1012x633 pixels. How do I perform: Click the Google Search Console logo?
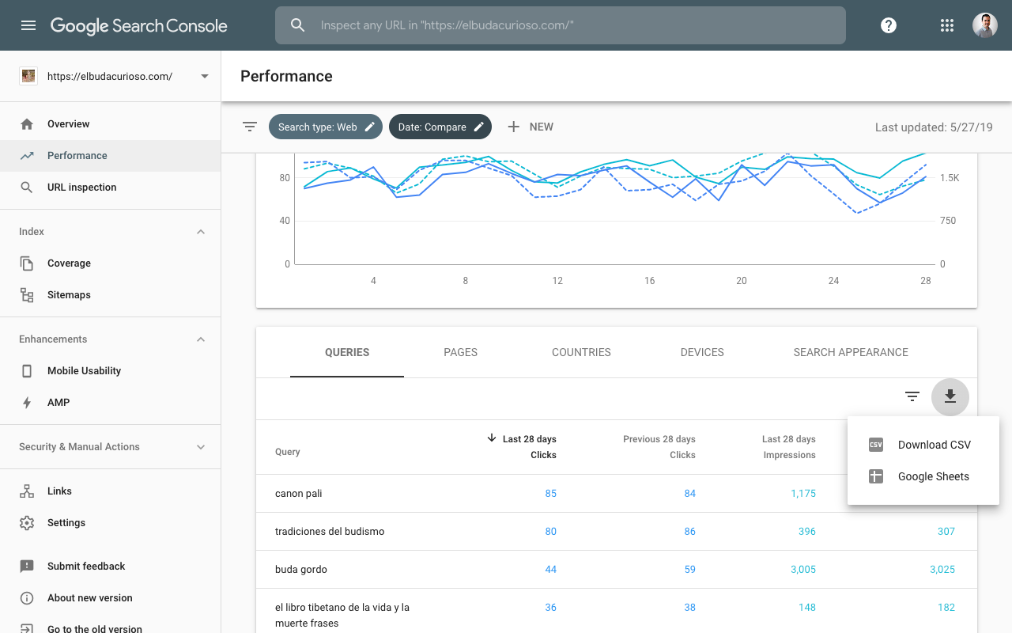click(x=139, y=25)
